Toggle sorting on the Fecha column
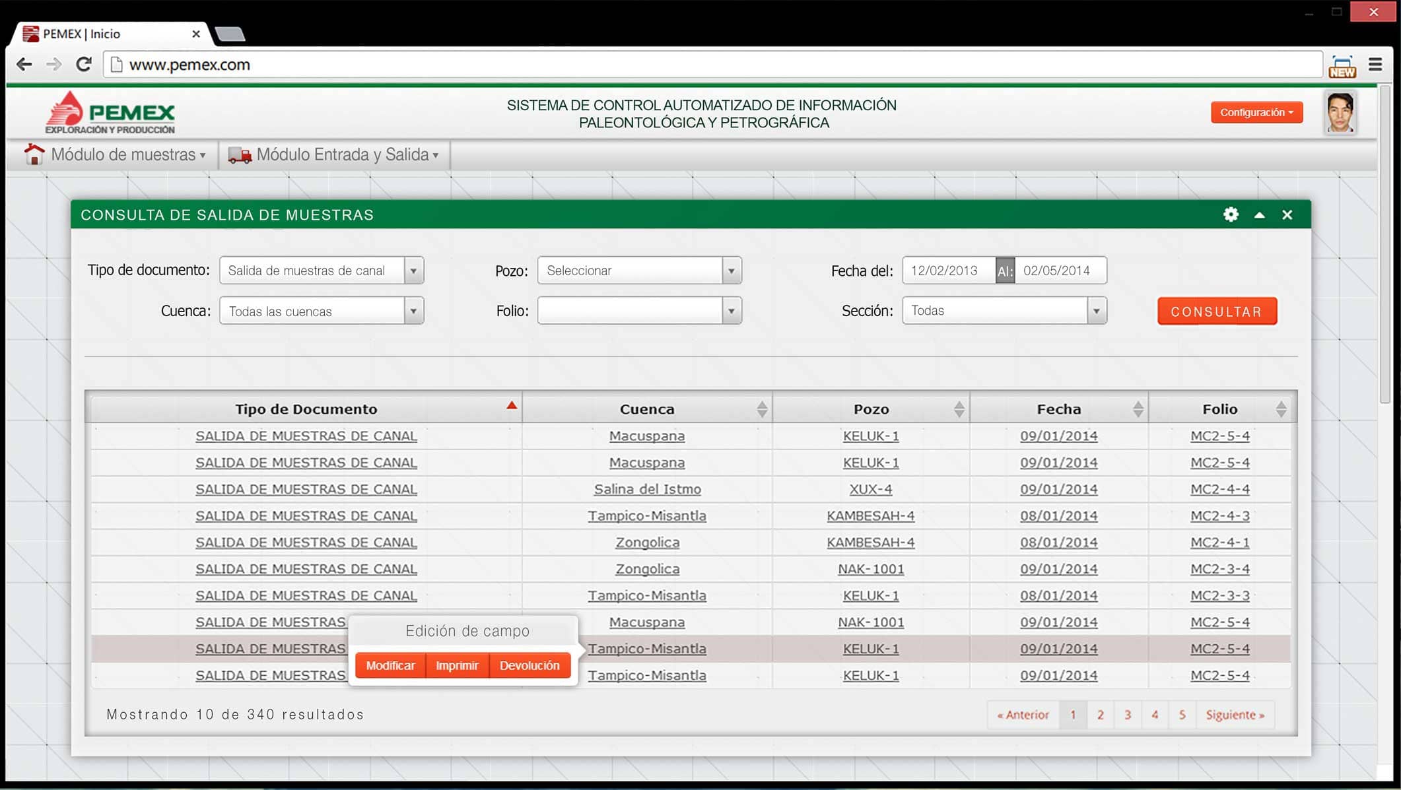Viewport: 1401px width, 790px height. point(1138,409)
